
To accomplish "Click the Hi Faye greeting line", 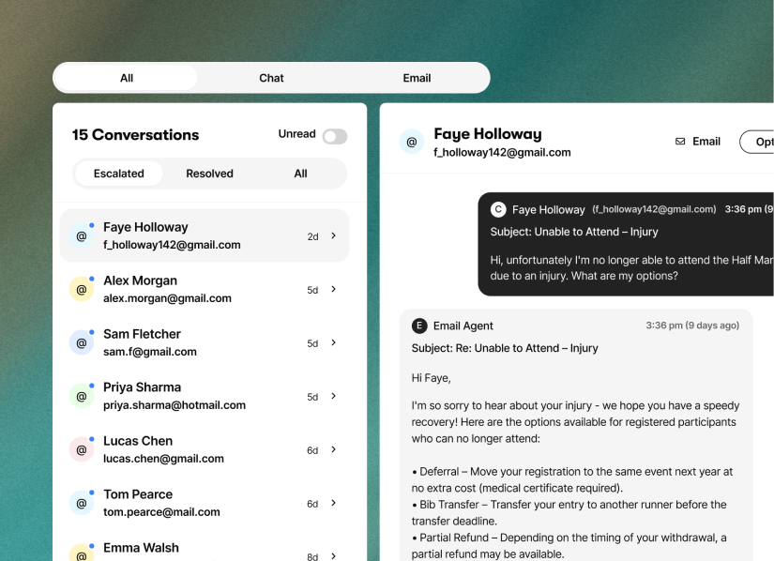I will [x=431, y=378].
